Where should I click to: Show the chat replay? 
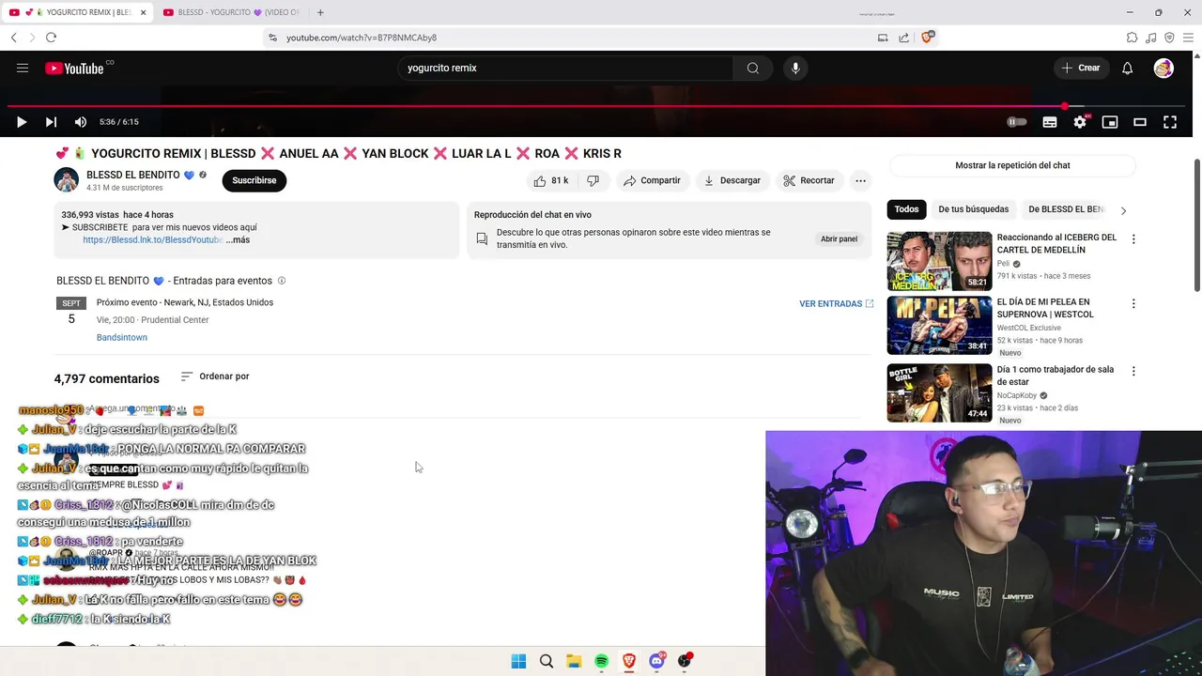click(1012, 165)
